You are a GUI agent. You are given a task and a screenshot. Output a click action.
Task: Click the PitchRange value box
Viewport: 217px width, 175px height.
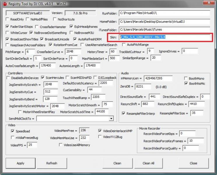(30, 52)
